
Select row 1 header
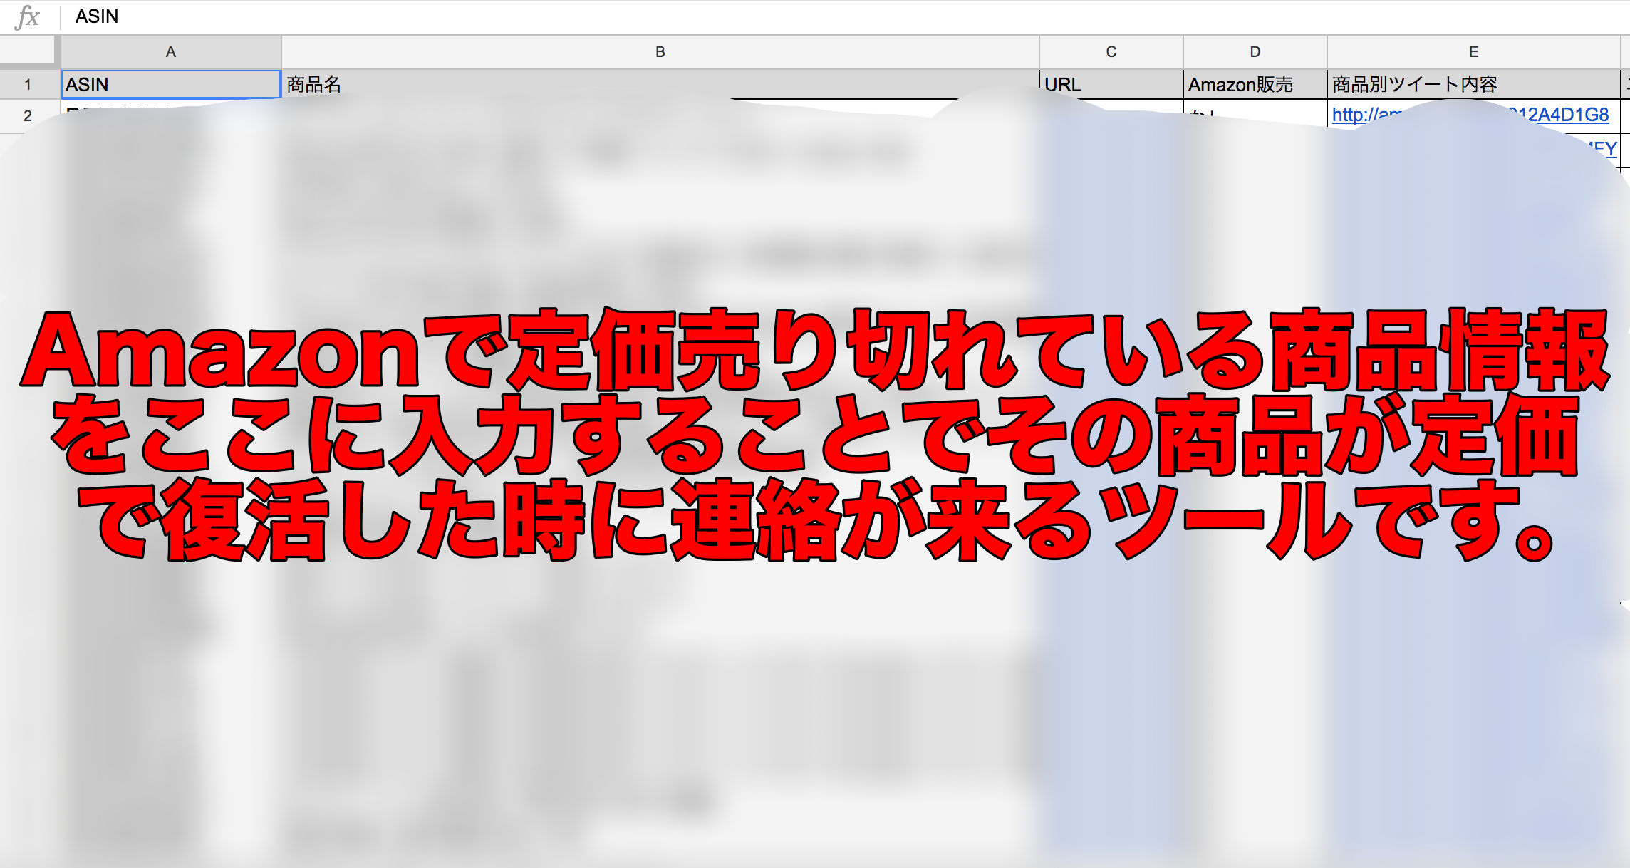coord(28,85)
